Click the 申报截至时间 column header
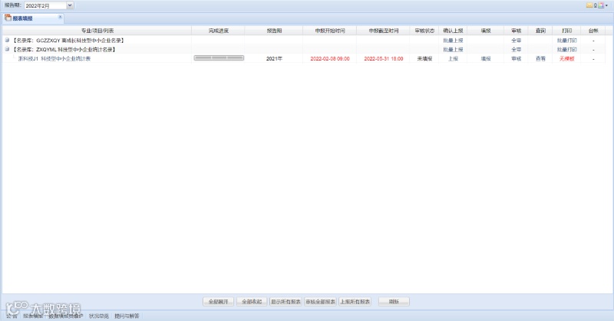Image resolution: width=614 pixels, height=321 pixels. (x=383, y=31)
